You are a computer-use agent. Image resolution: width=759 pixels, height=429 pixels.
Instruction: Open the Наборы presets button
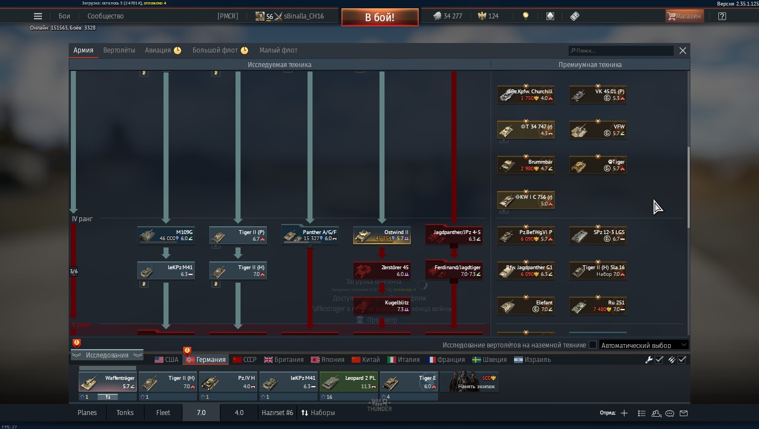318,413
